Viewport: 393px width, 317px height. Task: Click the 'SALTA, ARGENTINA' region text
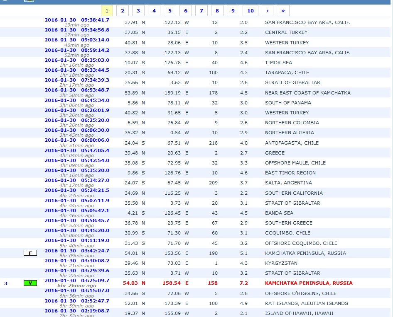click(x=288, y=183)
